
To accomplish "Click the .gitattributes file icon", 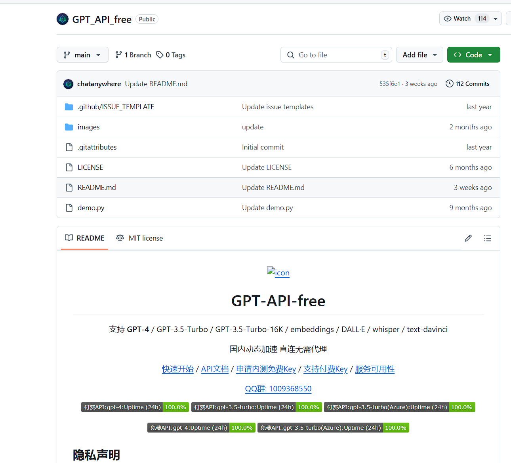I will click(x=69, y=147).
